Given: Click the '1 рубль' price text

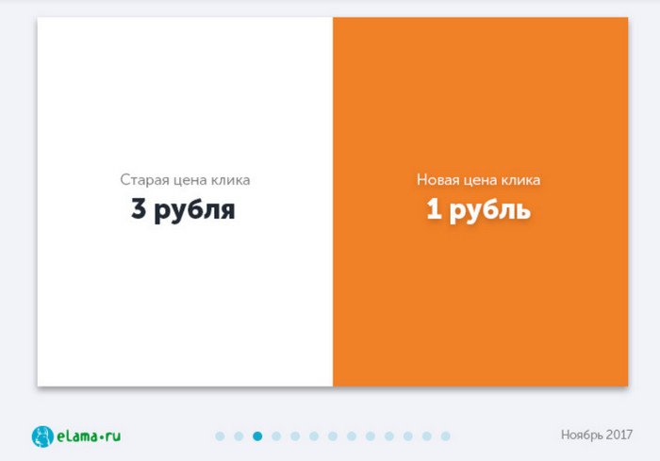Looking at the screenshot, I should pos(479,209).
